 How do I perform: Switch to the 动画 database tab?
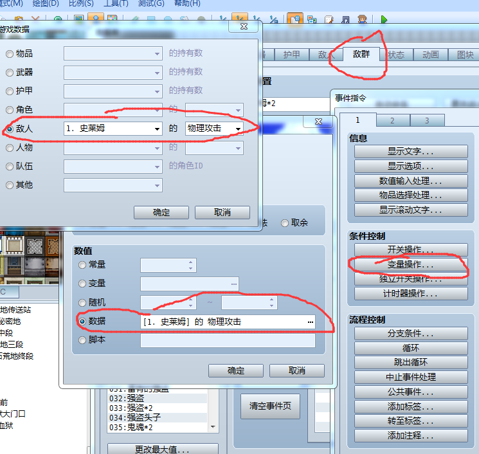(430, 55)
